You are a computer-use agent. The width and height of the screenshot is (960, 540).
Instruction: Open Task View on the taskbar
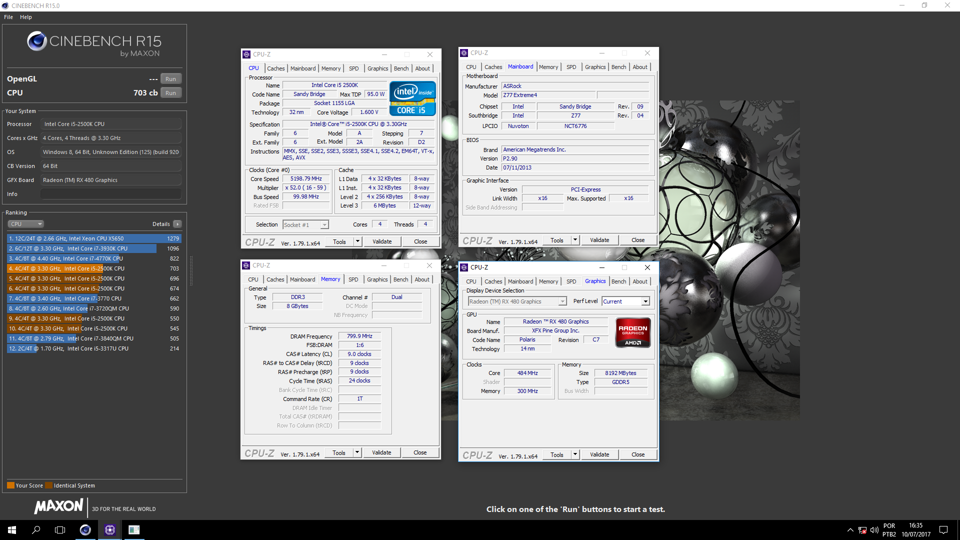click(60, 530)
